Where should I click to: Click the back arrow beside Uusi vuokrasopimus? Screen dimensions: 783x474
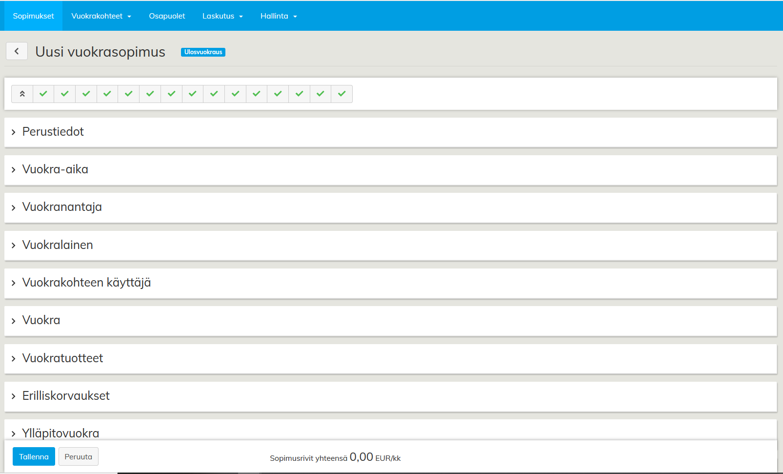point(17,51)
